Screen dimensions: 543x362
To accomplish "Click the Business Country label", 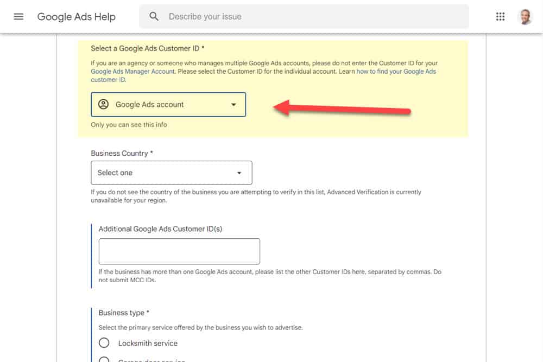I will (x=122, y=153).
